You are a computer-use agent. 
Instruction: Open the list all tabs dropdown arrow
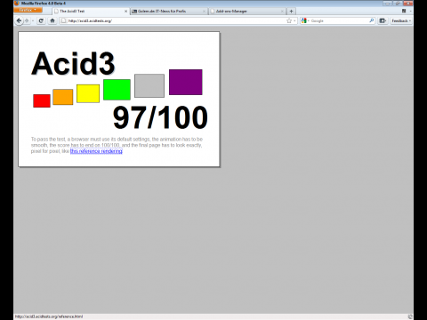410,11
